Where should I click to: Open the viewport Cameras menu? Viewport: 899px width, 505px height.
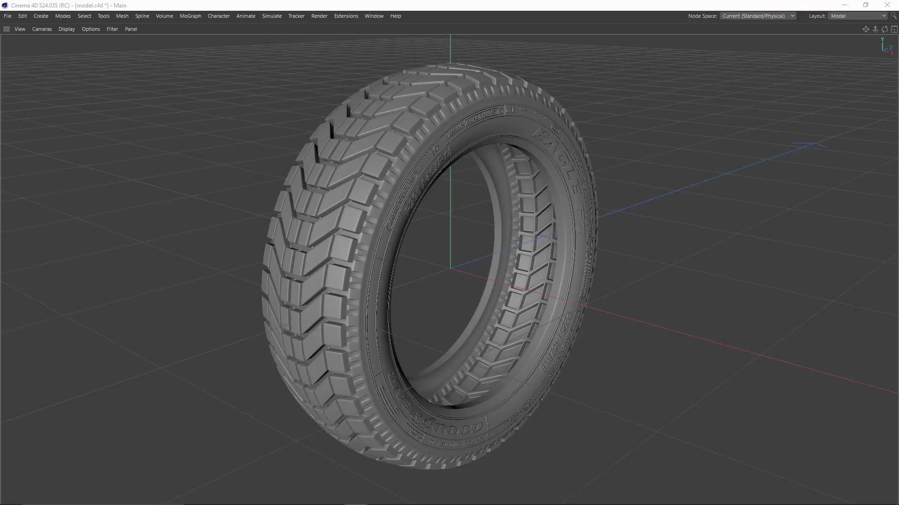42,29
